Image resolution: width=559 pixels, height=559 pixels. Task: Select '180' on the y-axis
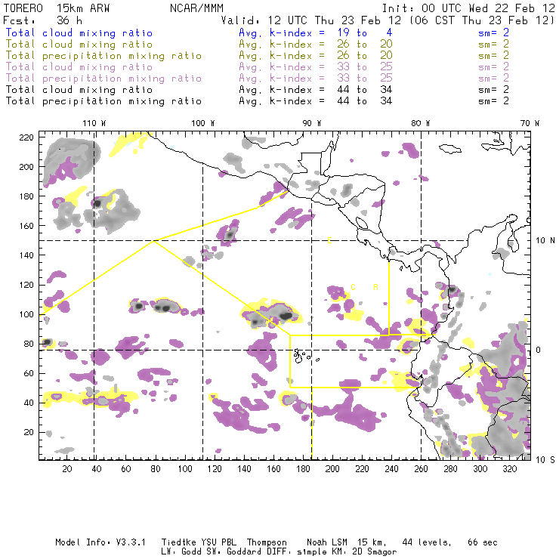pyautogui.click(x=26, y=196)
